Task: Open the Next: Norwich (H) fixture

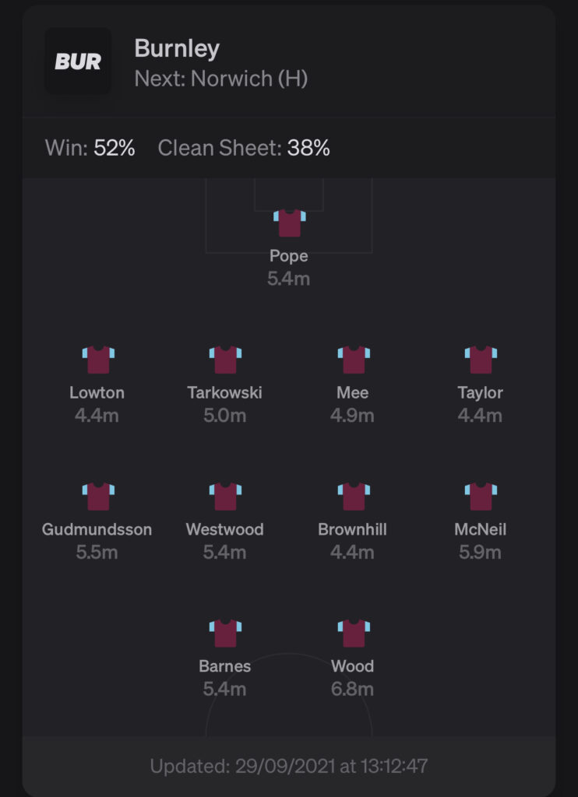Action: pos(221,79)
